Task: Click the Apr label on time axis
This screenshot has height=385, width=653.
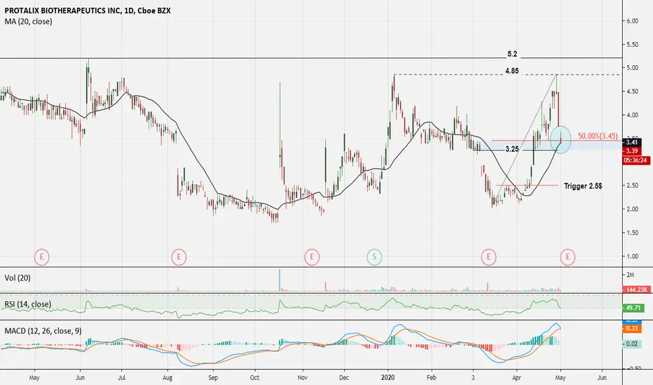Action: [x=517, y=378]
